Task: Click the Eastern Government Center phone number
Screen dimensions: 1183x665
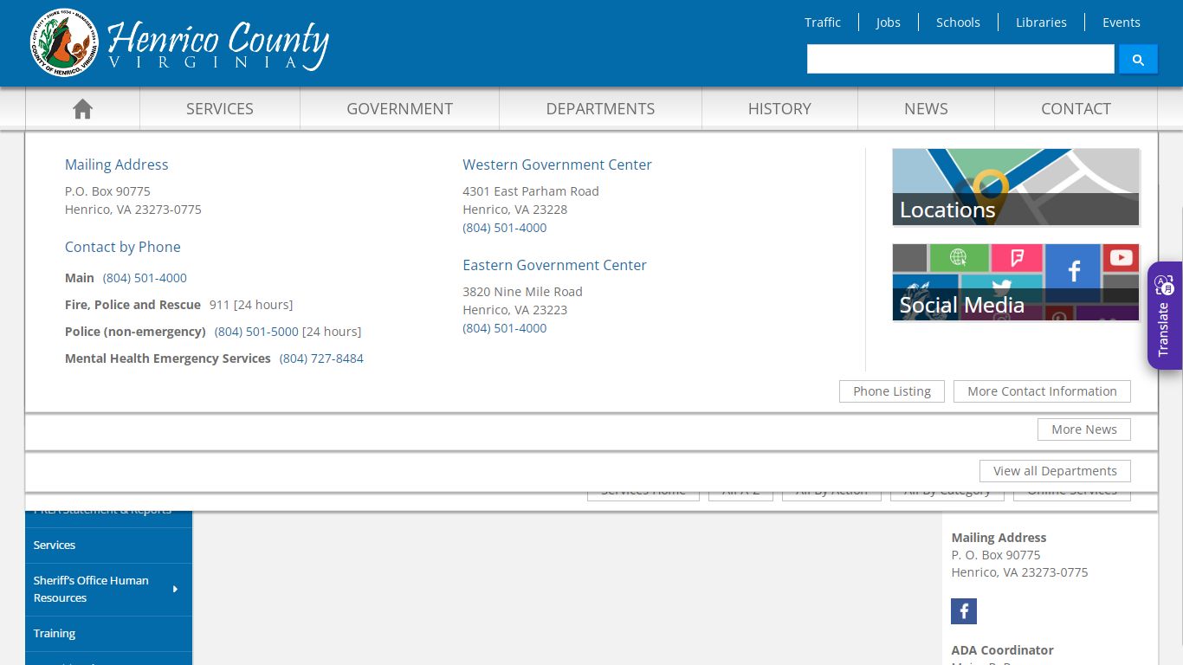Action: pyautogui.click(x=505, y=328)
